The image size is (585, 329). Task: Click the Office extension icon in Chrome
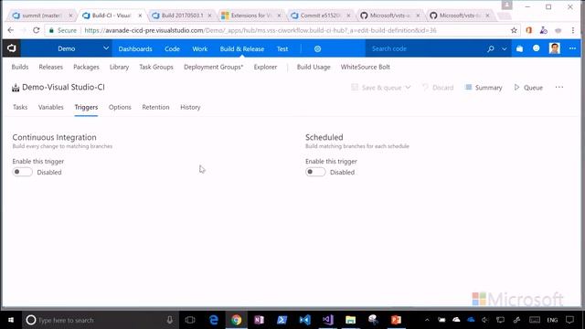528,30
